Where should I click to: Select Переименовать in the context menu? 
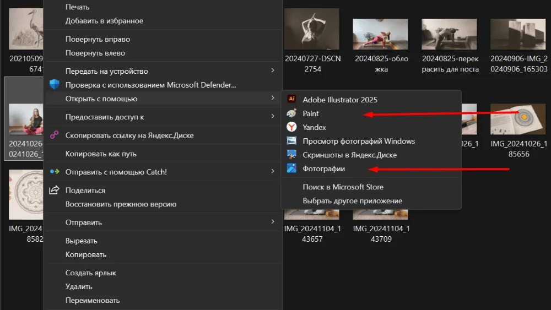93,301
